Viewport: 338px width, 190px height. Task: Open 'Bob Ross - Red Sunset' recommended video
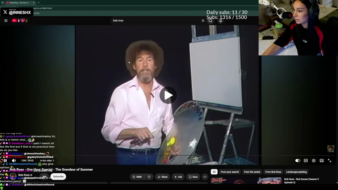pos(302,181)
